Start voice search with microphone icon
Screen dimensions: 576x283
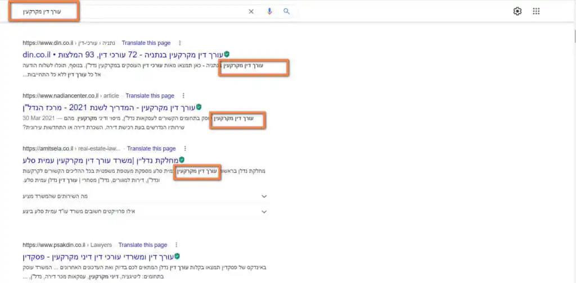tap(269, 11)
